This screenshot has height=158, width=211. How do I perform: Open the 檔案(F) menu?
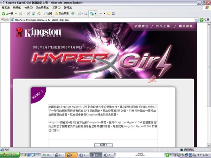coord(6,8)
